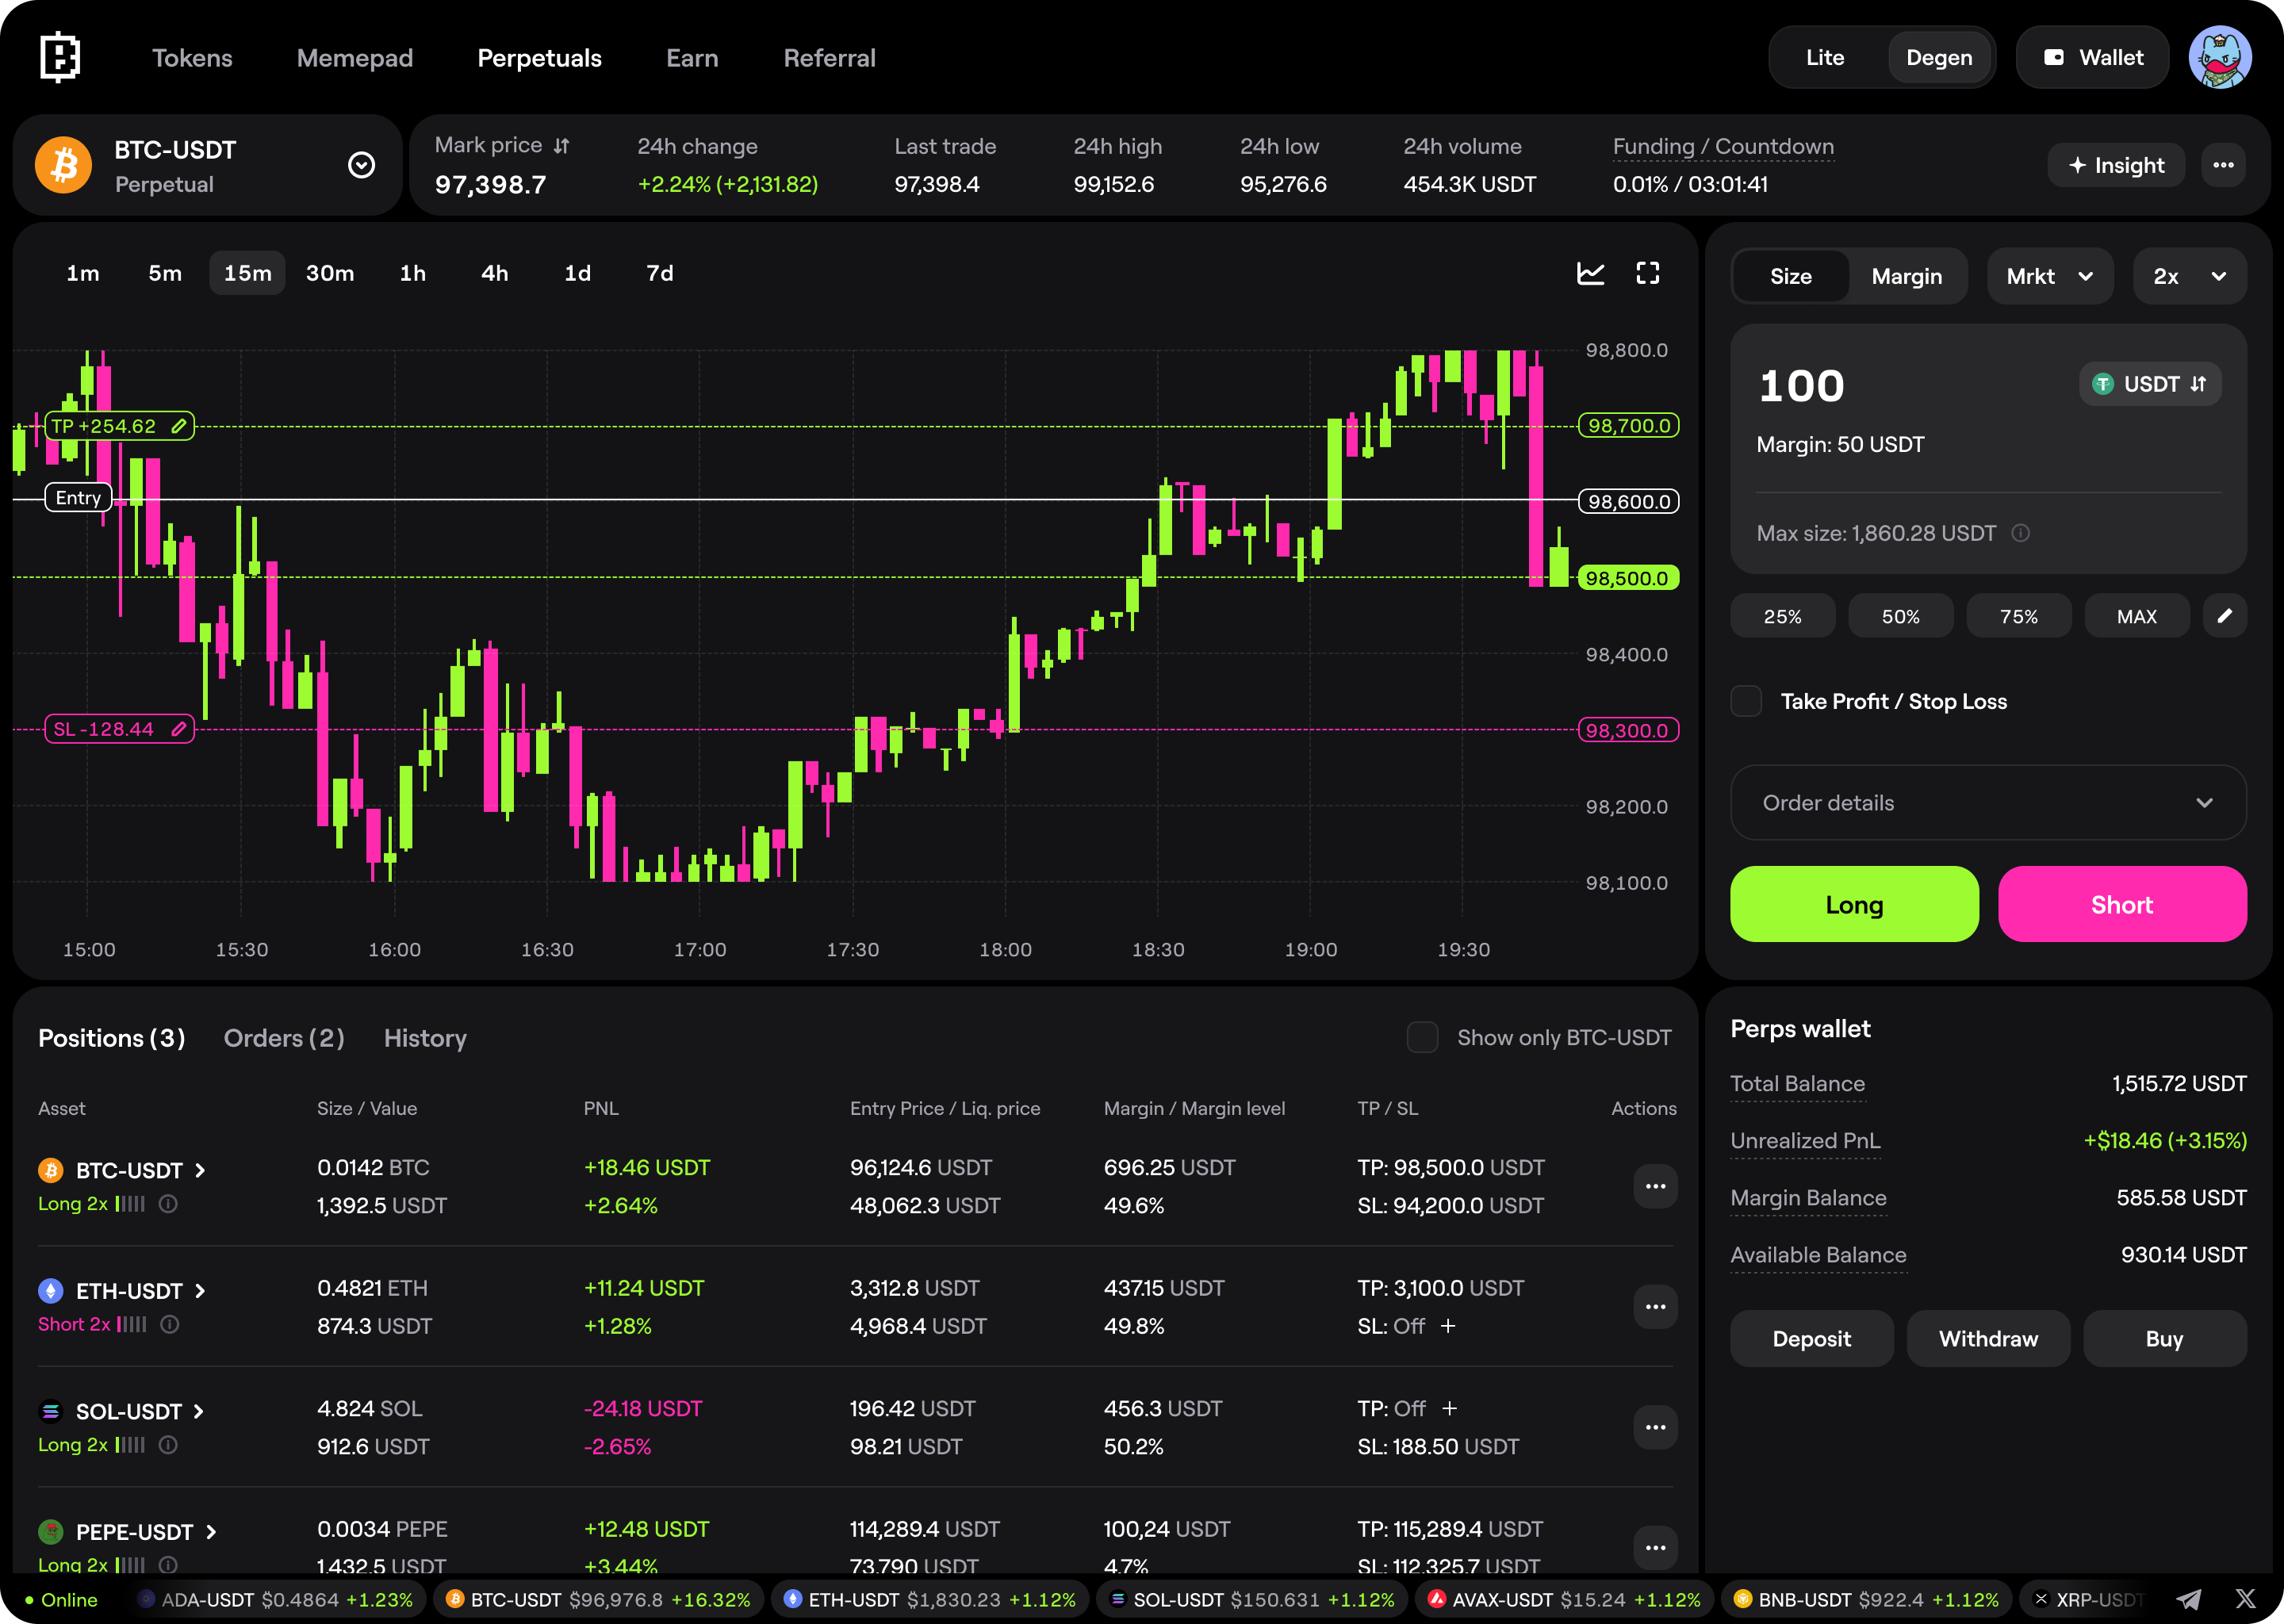Edit the TP +254.62 pencil icon
Screen dimensions: 2284x1624
click(179, 426)
